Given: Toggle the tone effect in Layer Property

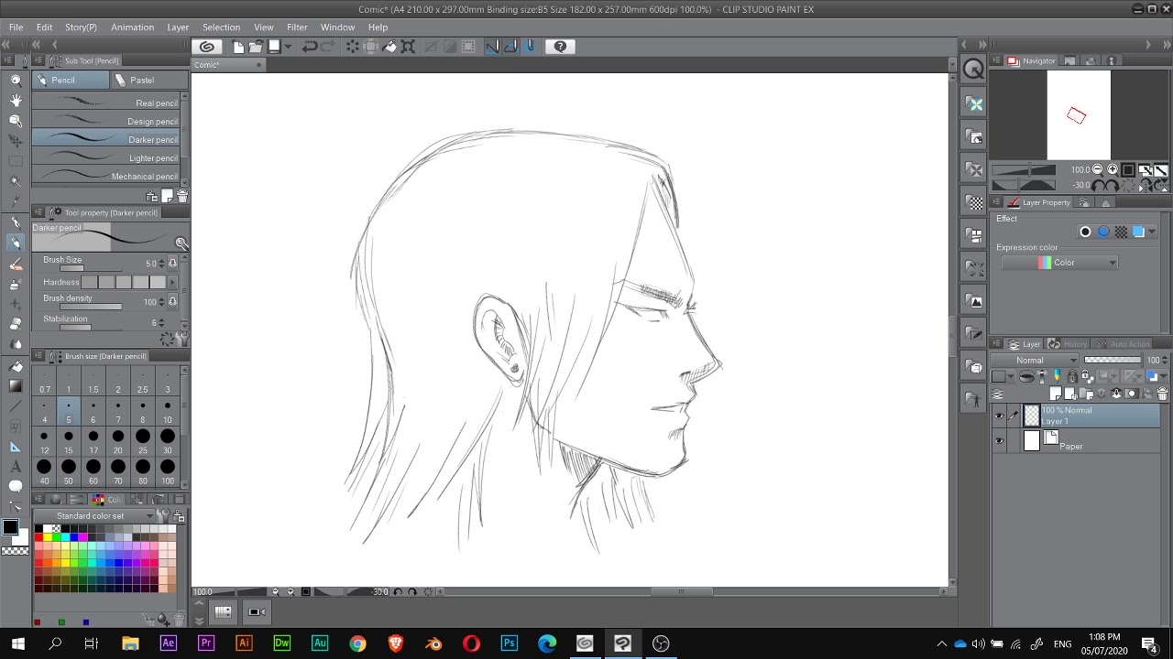Looking at the screenshot, I should (1121, 232).
